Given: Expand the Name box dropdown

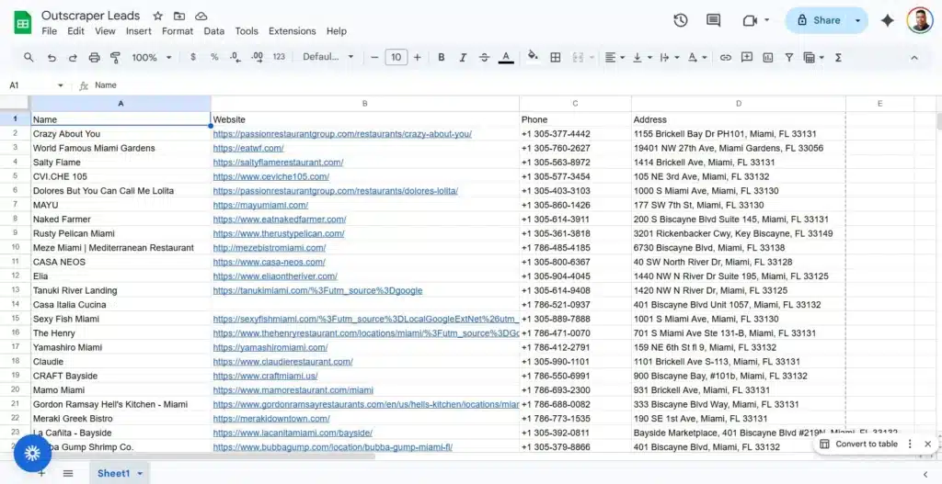Looking at the screenshot, I should (x=60, y=85).
